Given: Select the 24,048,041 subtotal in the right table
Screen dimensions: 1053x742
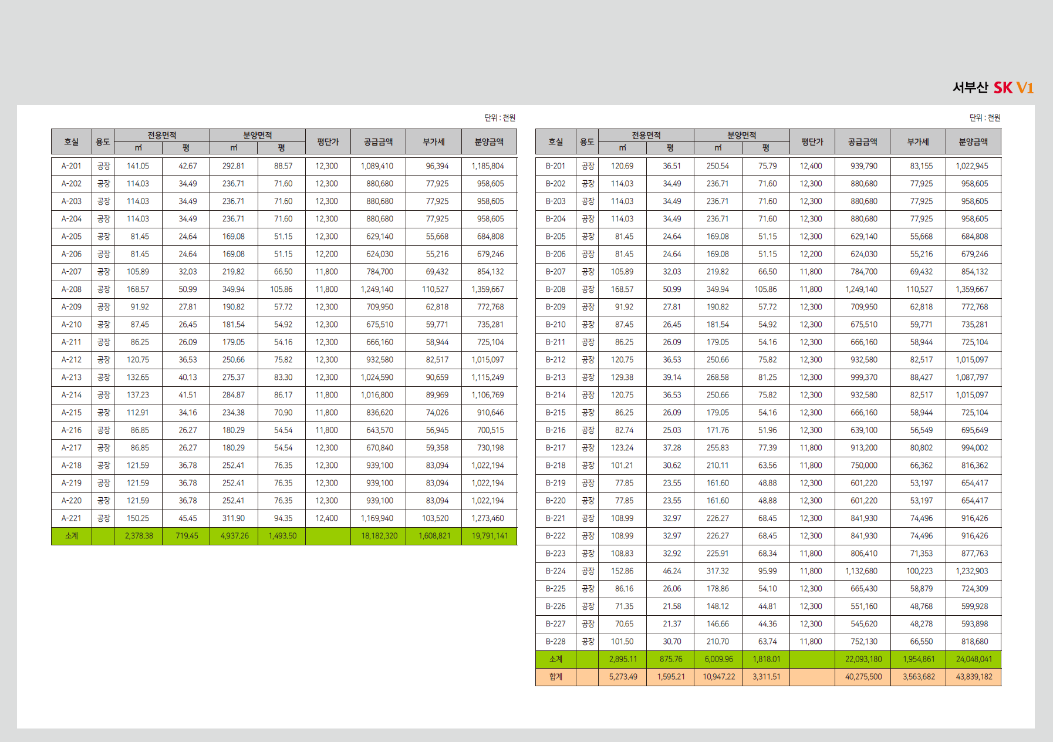Looking at the screenshot, I should 974,659.
